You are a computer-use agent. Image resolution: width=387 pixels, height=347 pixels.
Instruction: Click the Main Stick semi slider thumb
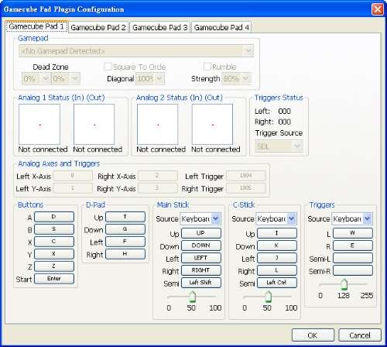click(x=192, y=297)
